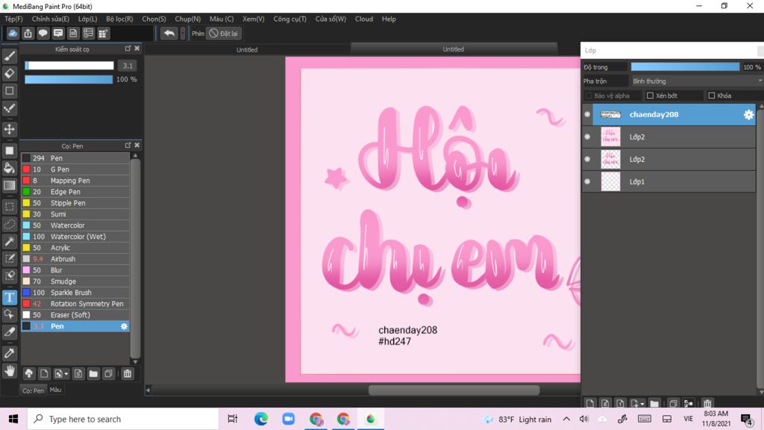Open Zoom from the taskbar
The width and height of the screenshot is (764, 430).
pos(289,419)
